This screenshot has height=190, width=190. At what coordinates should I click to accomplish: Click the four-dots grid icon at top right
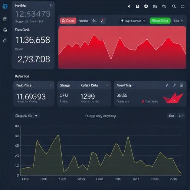click(183, 6)
